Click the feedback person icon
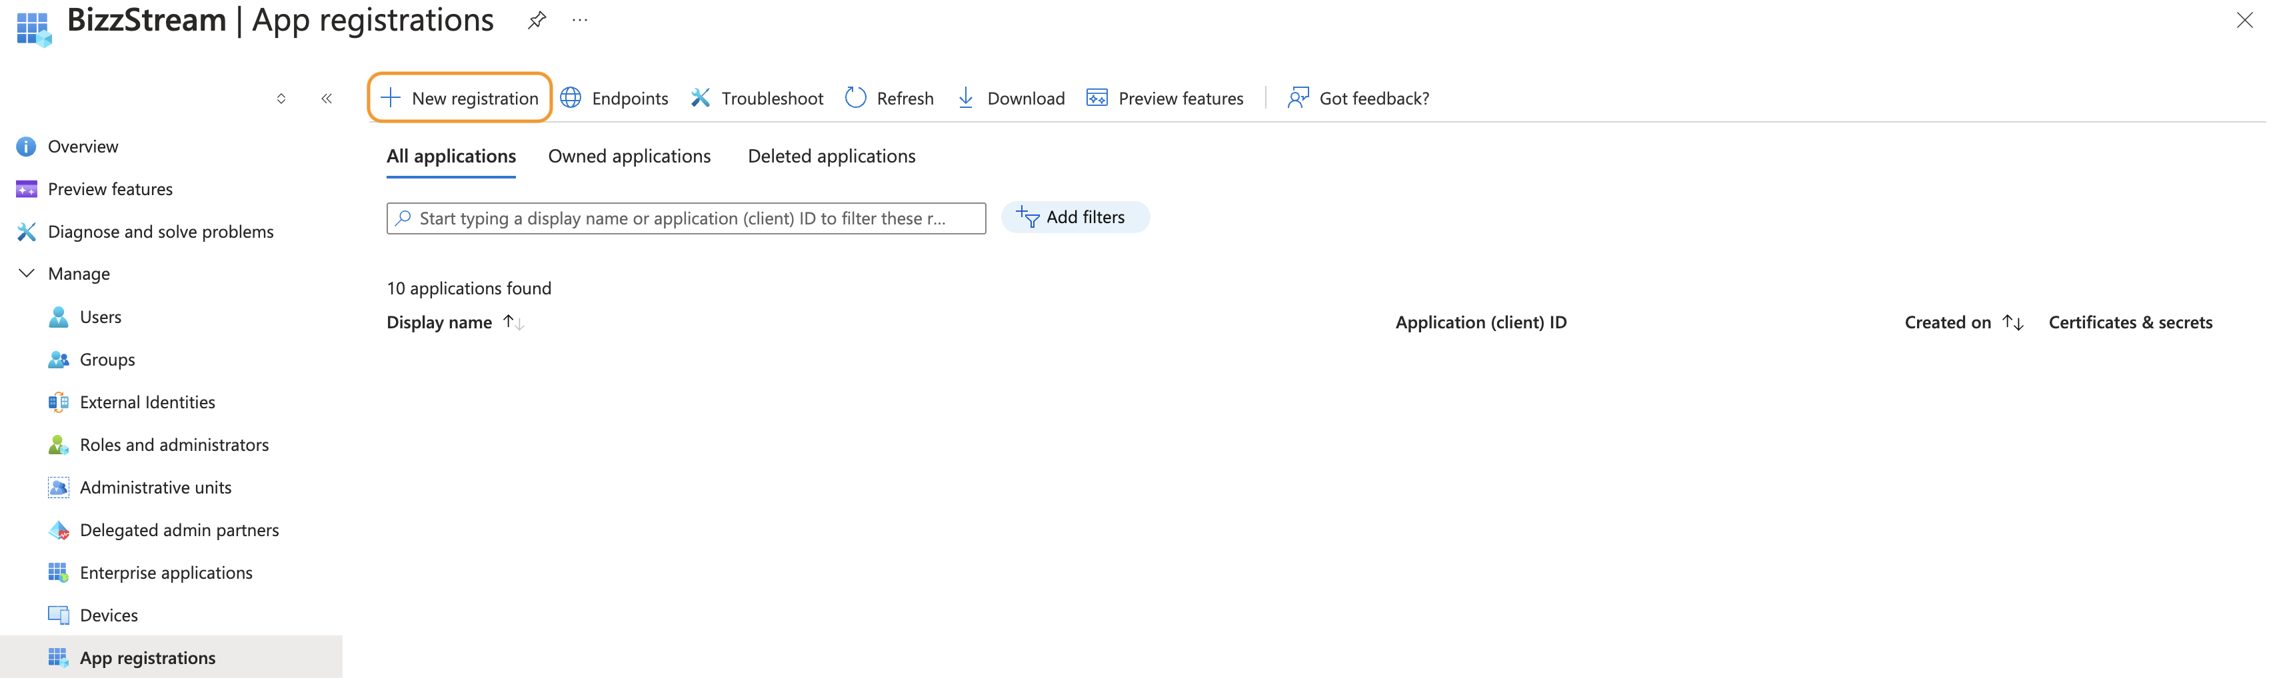This screenshot has width=2293, height=686. pos(1298,98)
